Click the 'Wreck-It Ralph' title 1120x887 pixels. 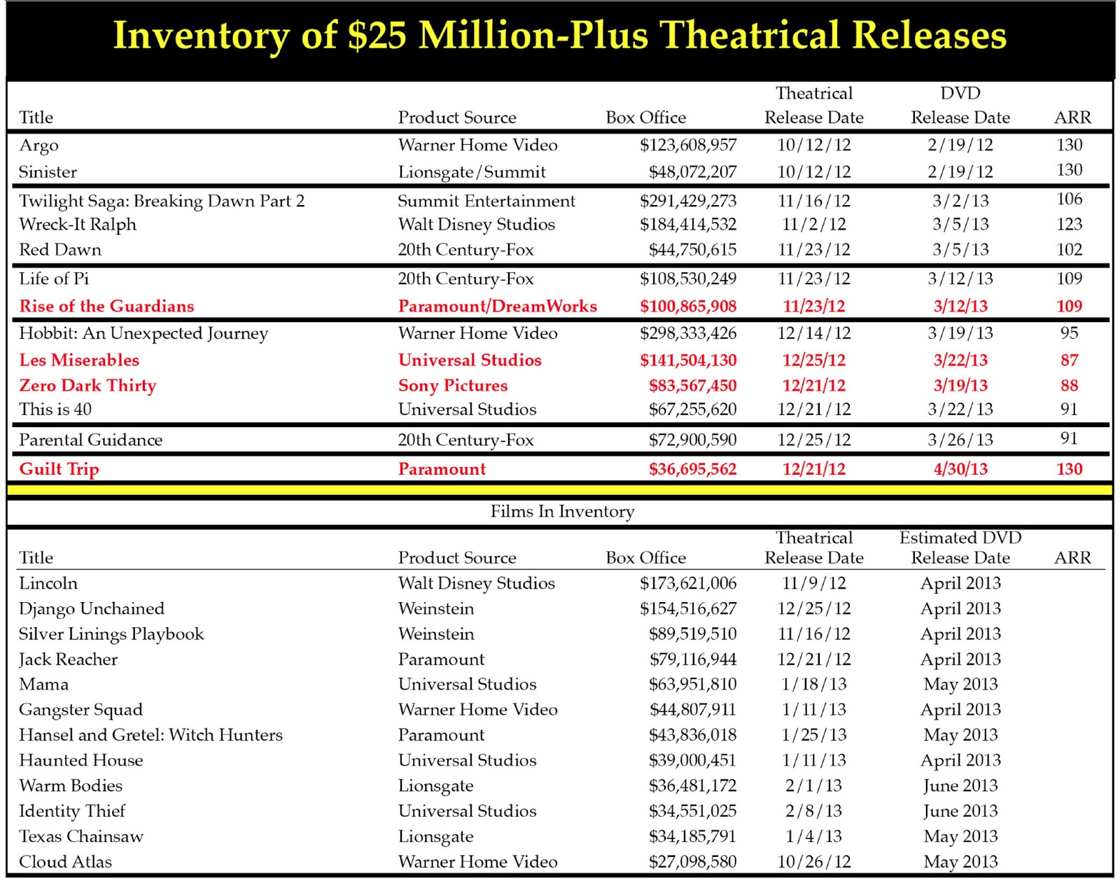click(78, 225)
